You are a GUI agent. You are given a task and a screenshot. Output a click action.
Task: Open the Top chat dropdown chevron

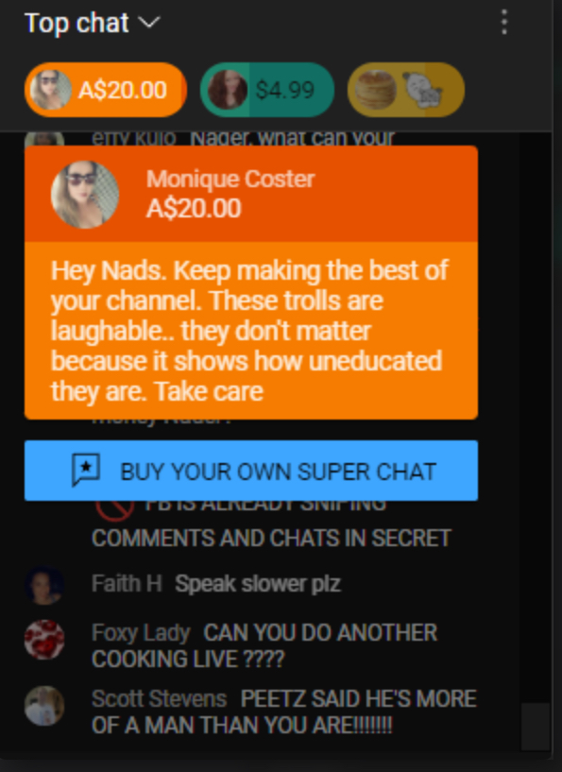149,23
